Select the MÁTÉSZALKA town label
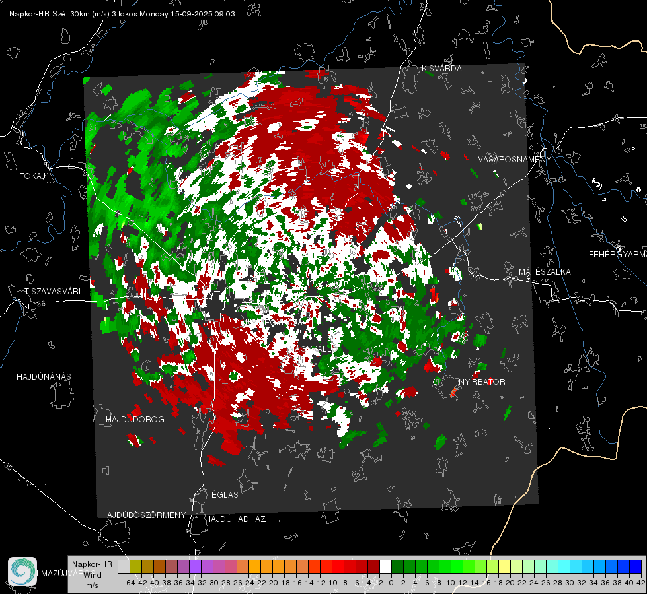647x594 pixels. (x=545, y=272)
